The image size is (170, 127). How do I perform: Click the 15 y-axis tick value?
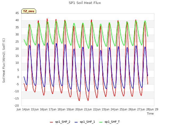(x=17, y=56)
